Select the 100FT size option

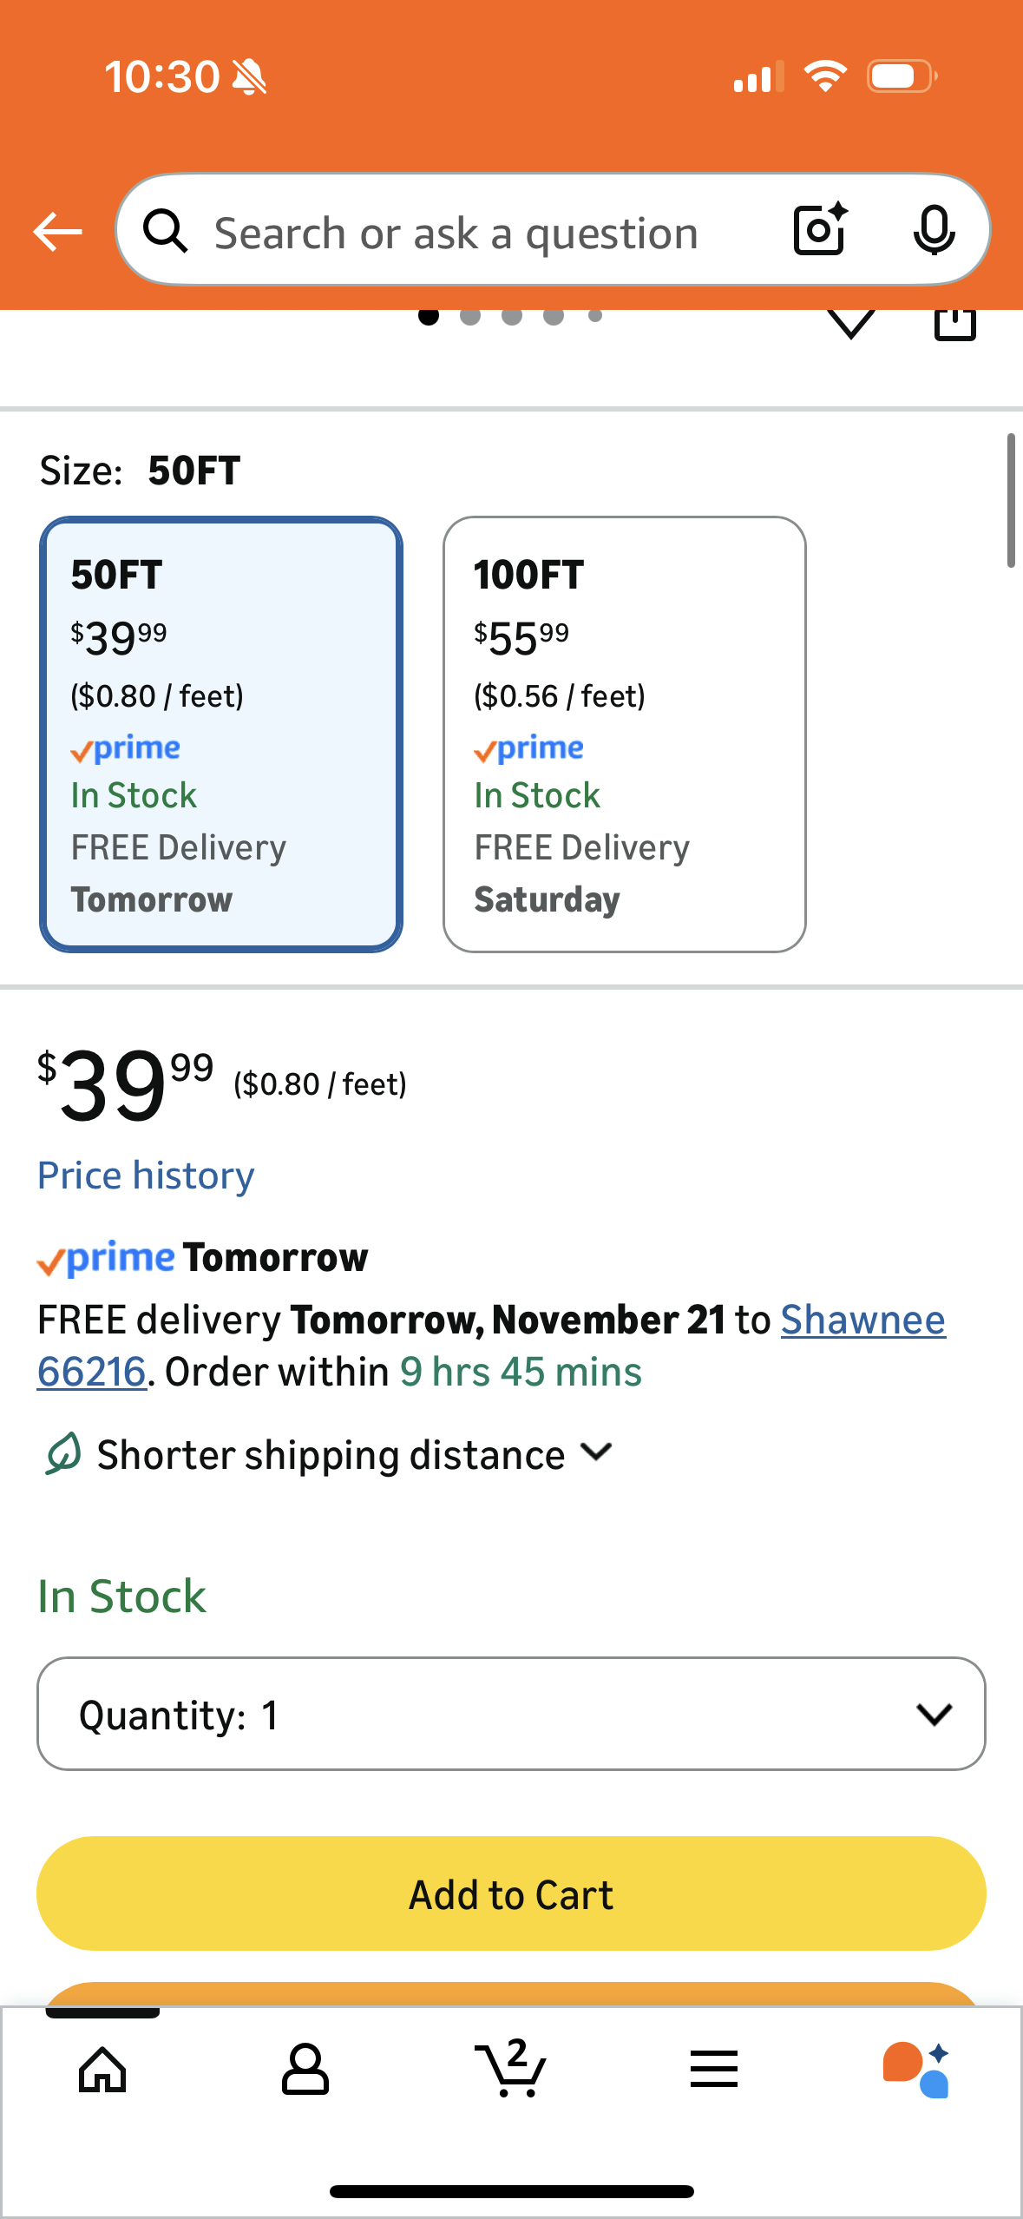624,734
